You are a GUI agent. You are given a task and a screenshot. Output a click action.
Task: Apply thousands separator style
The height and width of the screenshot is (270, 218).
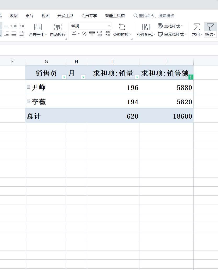(x=92, y=33)
